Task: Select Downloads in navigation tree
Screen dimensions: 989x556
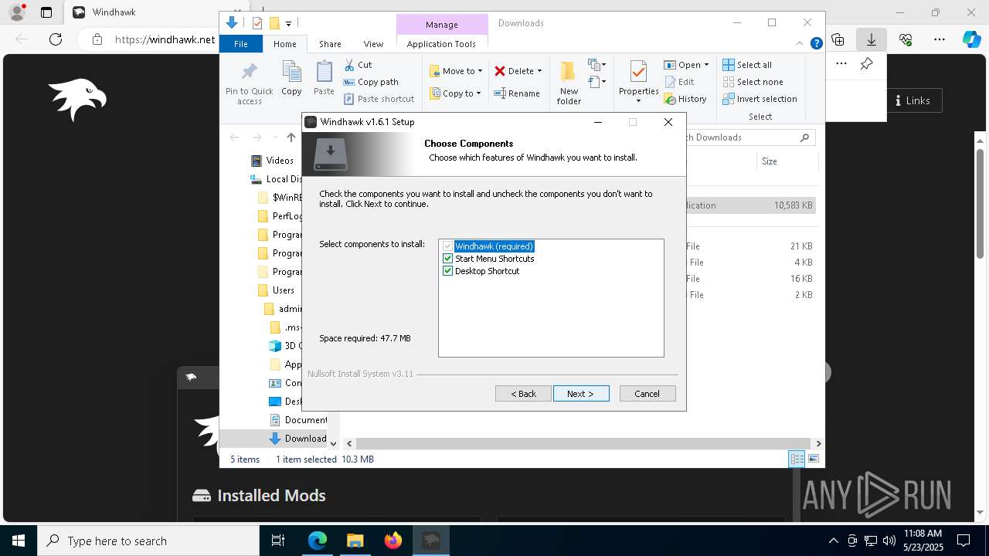Action: click(298, 439)
